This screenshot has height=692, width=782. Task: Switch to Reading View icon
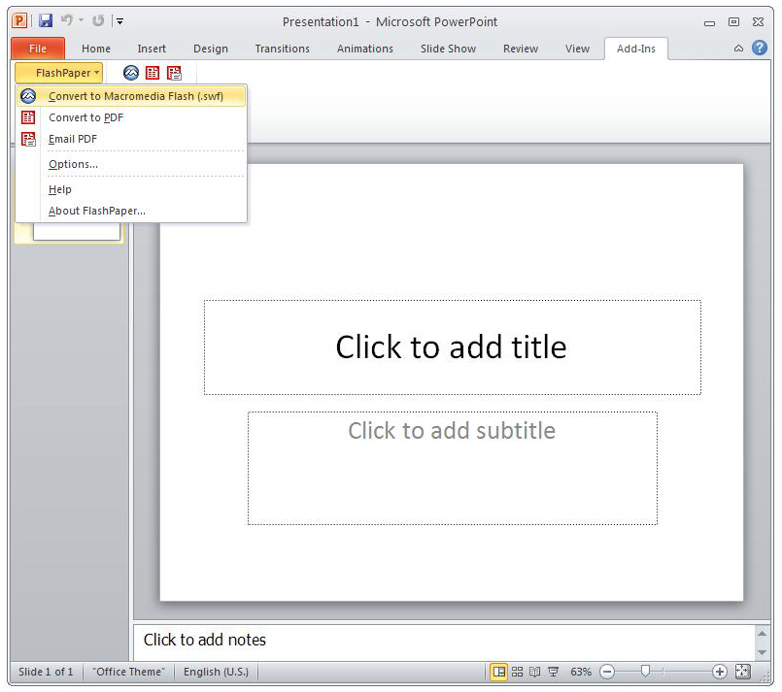(534, 672)
